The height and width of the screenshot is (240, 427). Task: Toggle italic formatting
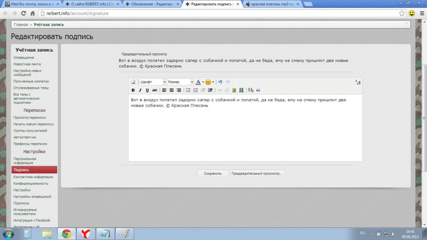coord(140,90)
